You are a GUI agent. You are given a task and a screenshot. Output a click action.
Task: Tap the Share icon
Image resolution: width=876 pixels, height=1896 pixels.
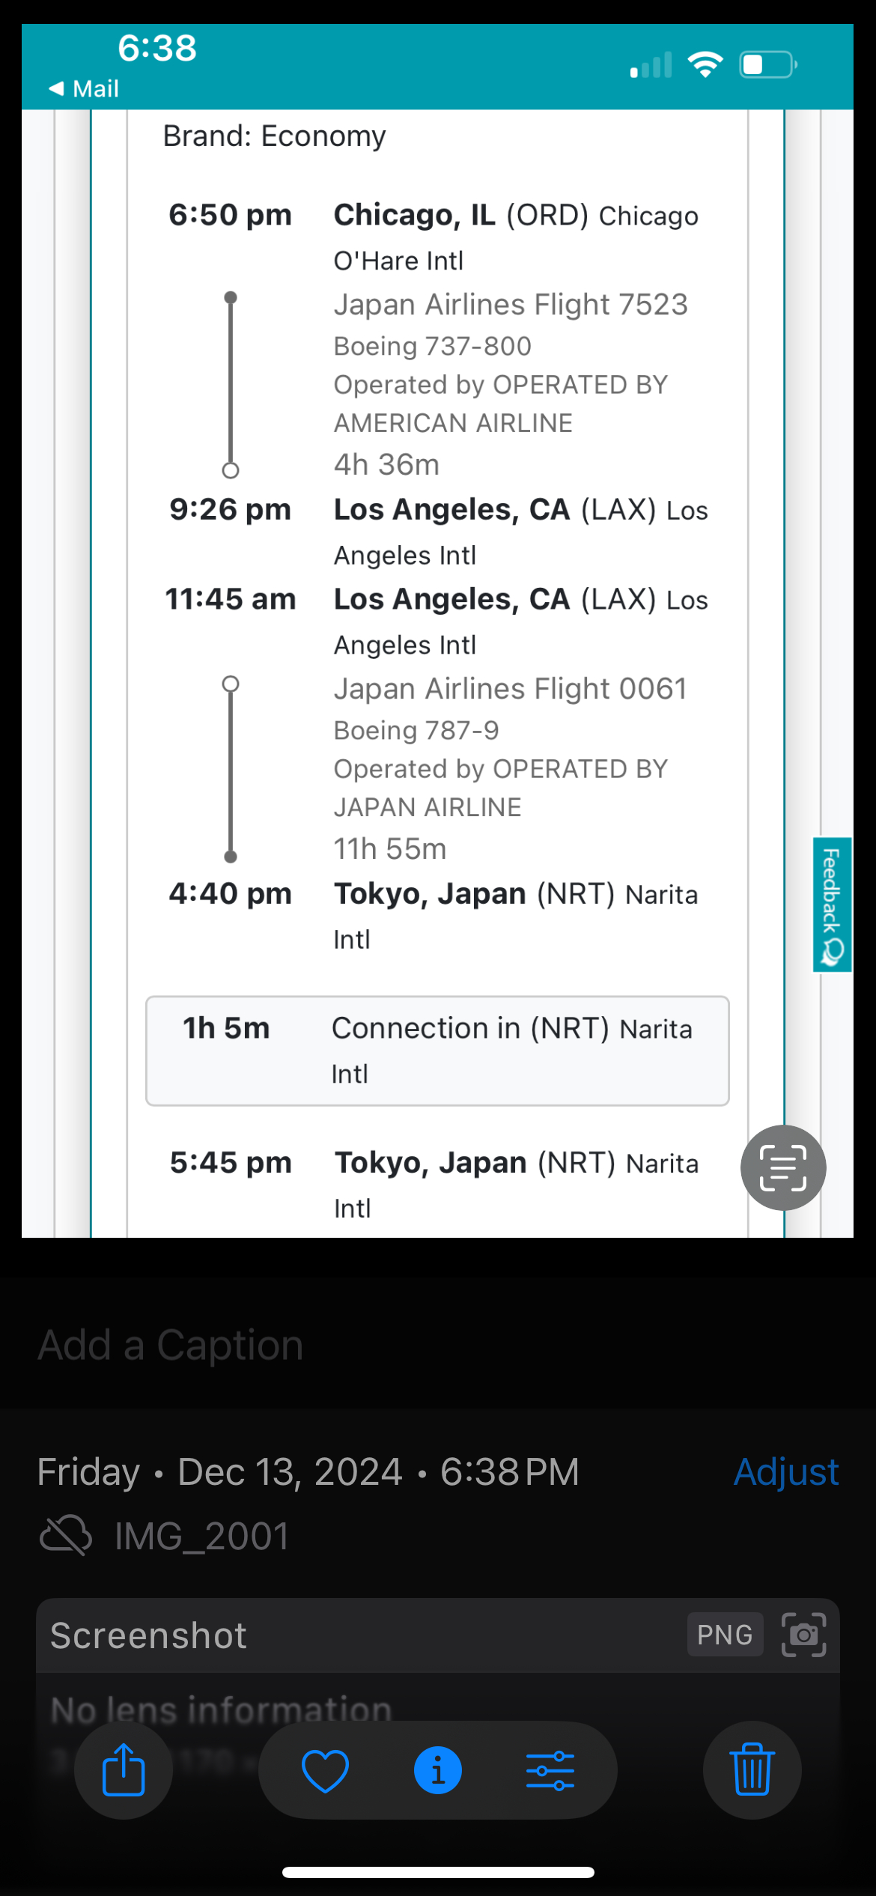124,1770
